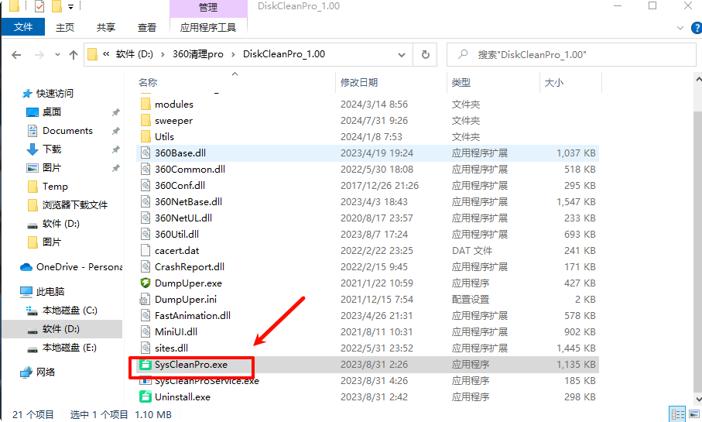Click the 360Common.dll file icon
Screen dimensions: 702x422
point(146,169)
